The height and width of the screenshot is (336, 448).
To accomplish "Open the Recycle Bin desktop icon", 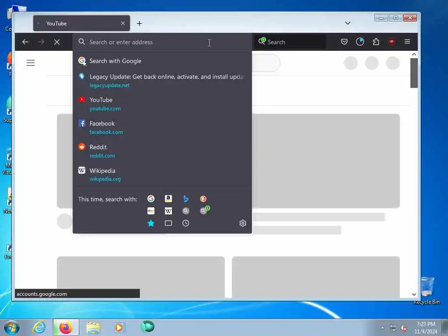I will 427,290.
